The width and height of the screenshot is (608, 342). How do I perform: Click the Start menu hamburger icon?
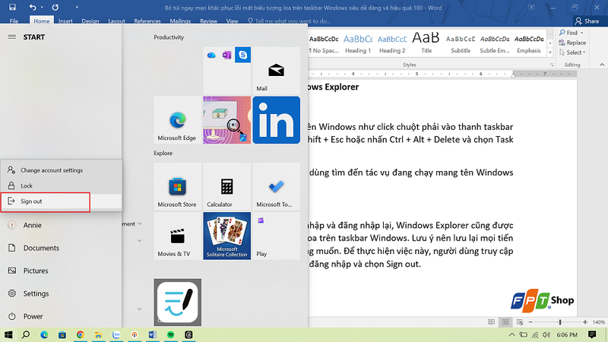(12, 36)
